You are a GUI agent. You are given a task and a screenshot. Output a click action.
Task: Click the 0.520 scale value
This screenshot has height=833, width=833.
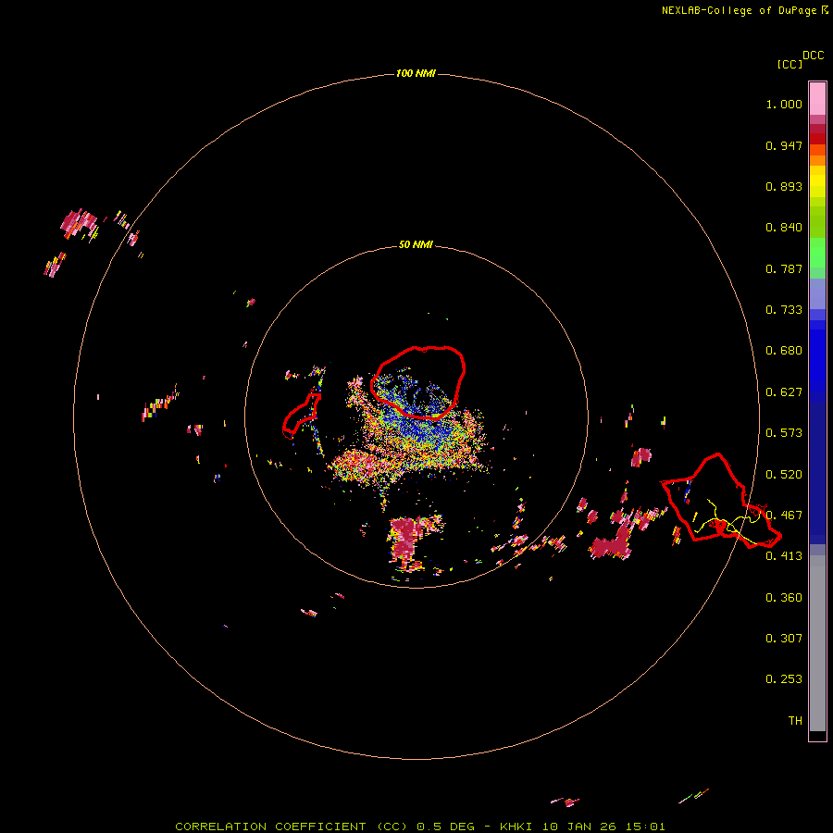tap(784, 475)
